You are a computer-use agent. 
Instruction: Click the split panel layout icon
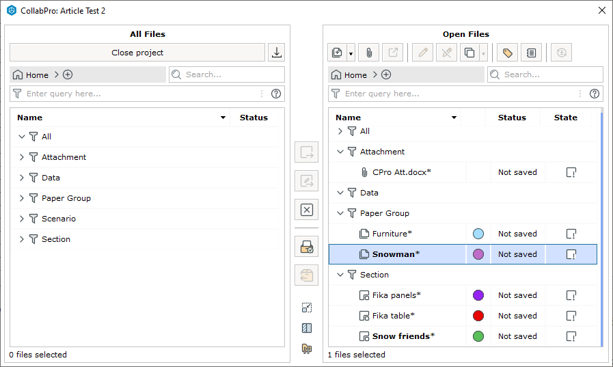pos(306,328)
